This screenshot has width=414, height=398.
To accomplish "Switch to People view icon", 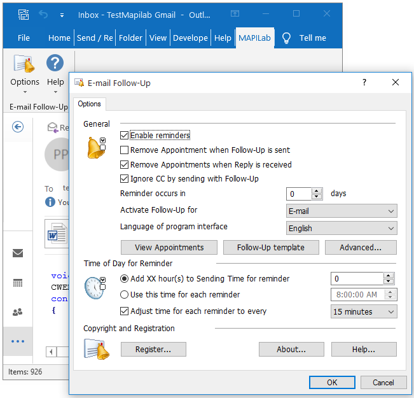I will (x=18, y=312).
